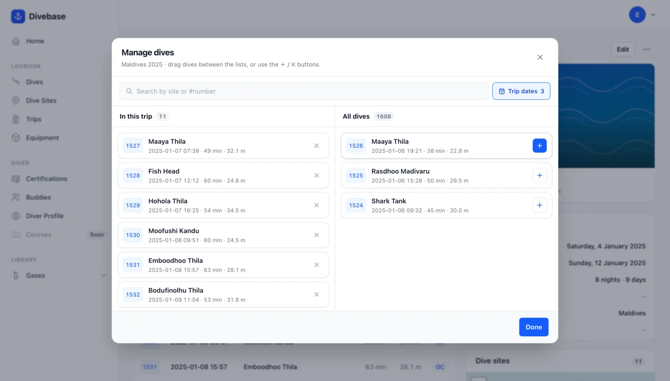Click the 1608 count badge
The width and height of the screenshot is (670, 381).
tap(384, 116)
